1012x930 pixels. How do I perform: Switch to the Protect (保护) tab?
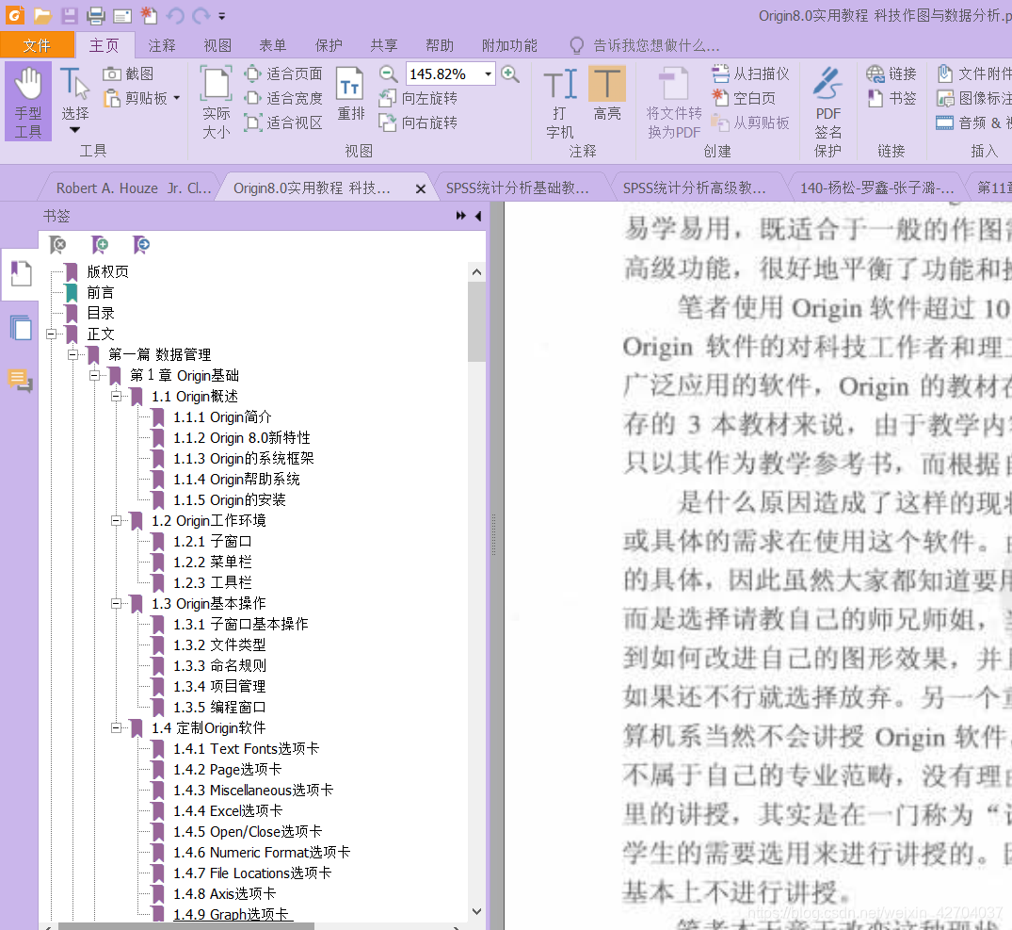(329, 45)
